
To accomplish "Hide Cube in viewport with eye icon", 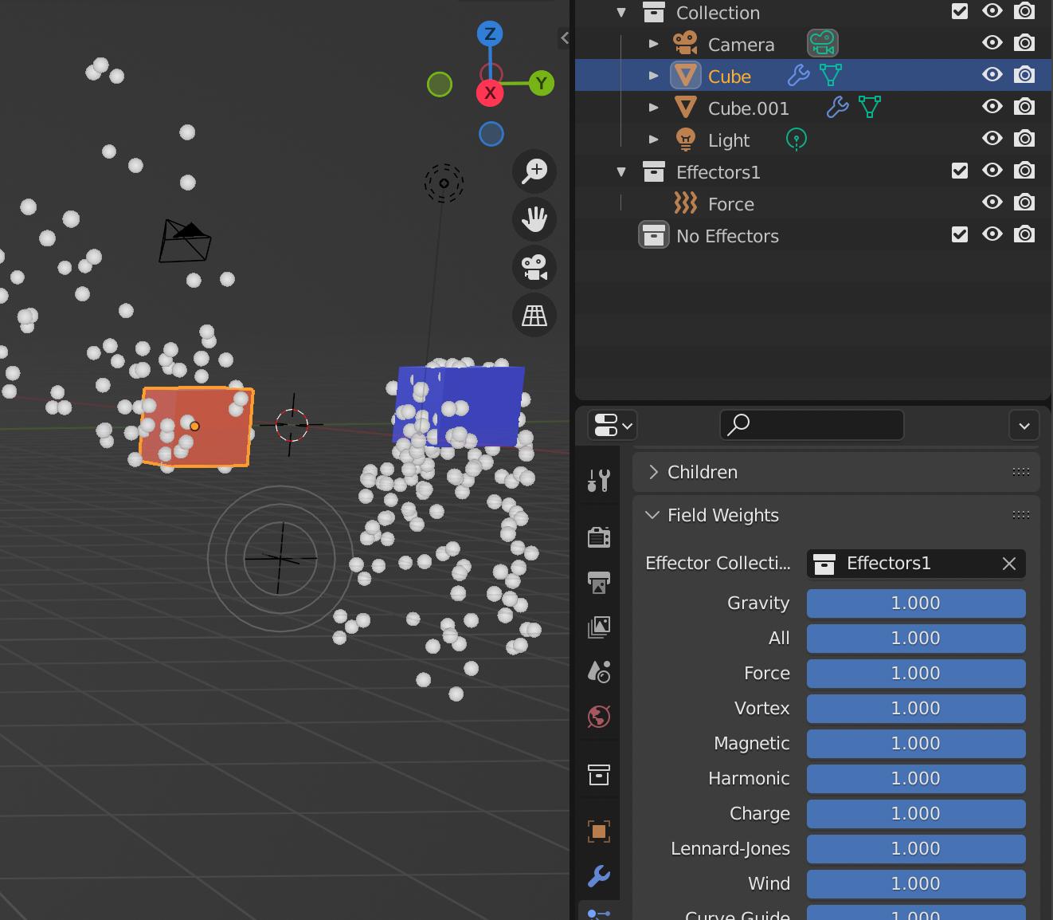I will pyautogui.click(x=992, y=75).
